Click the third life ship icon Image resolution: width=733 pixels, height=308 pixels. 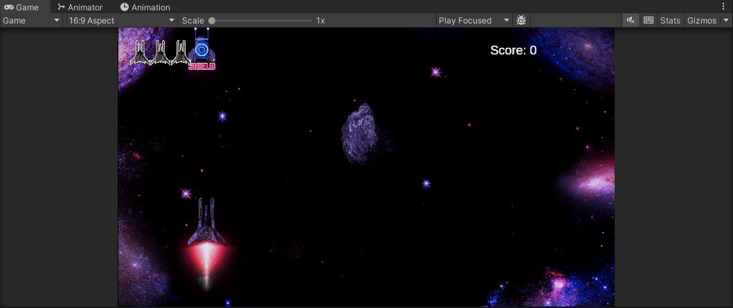pyautogui.click(x=181, y=52)
